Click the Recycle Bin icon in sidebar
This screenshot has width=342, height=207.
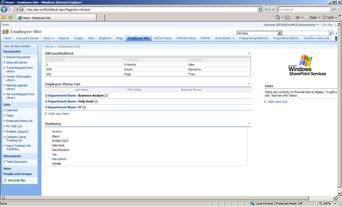click(x=5, y=180)
